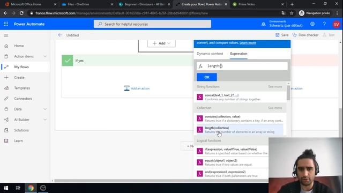Follow the Learn more link
The width and height of the screenshot is (343, 193).
tap(248, 43)
